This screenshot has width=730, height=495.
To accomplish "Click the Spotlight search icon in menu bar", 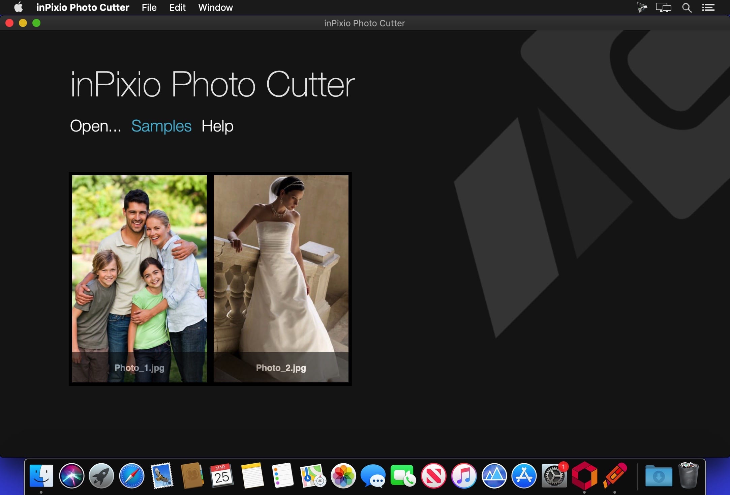I will tap(687, 7).
